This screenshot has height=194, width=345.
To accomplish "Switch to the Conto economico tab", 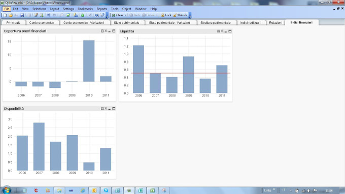I will [x=42, y=23].
